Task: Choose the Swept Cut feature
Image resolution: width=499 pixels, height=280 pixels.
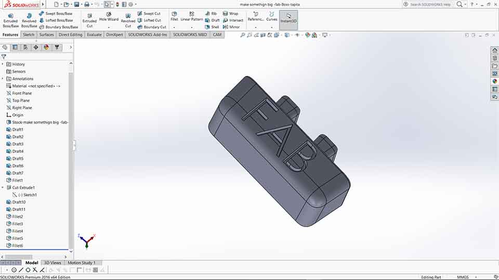Action: 149,13
